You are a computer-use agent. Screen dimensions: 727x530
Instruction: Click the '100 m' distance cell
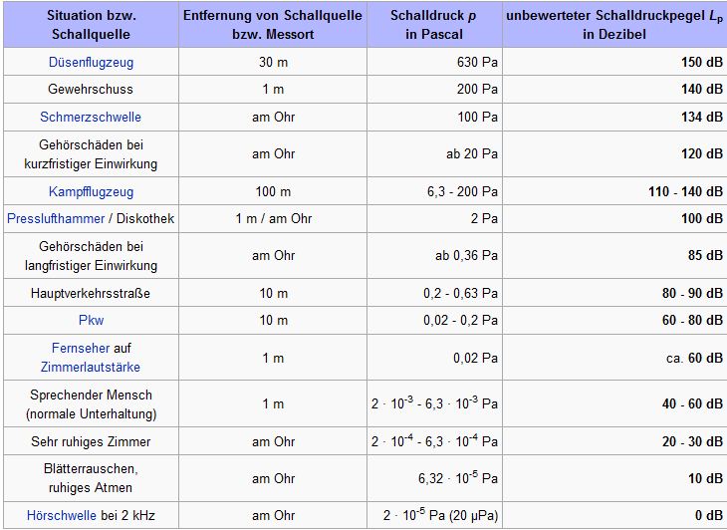[273, 191]
